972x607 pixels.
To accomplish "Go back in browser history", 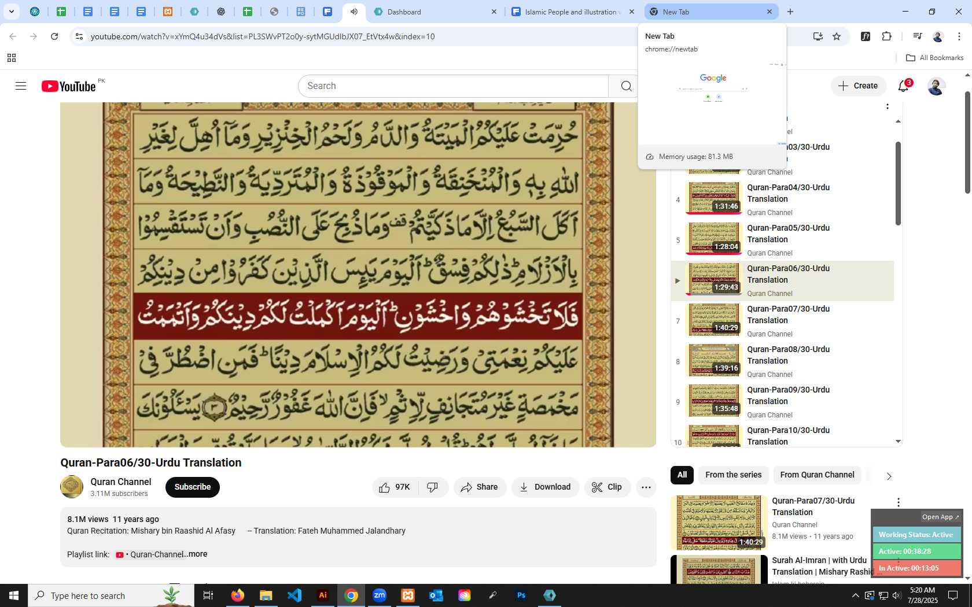I will 13,36.
